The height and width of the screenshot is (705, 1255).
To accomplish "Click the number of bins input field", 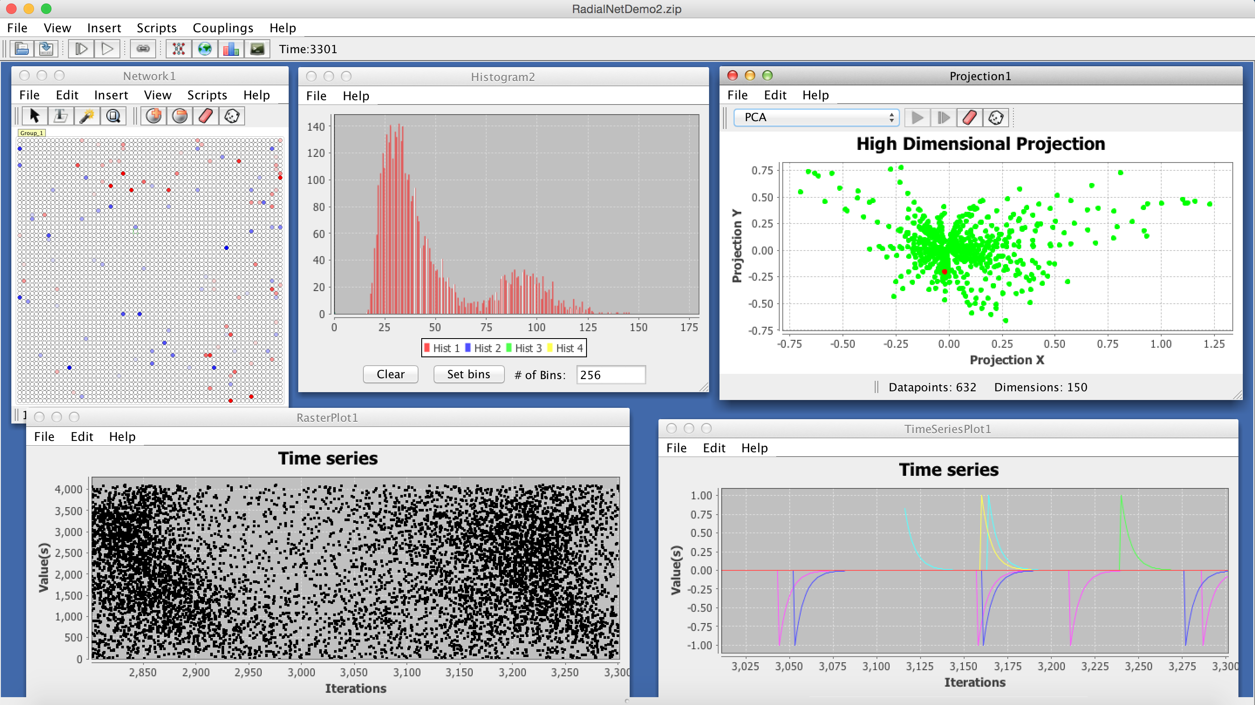I will (610, 375).
